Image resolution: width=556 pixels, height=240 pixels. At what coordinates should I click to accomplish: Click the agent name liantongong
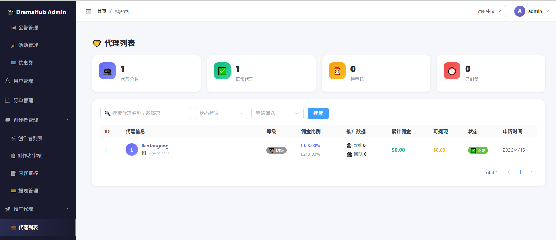pos(155,146)
